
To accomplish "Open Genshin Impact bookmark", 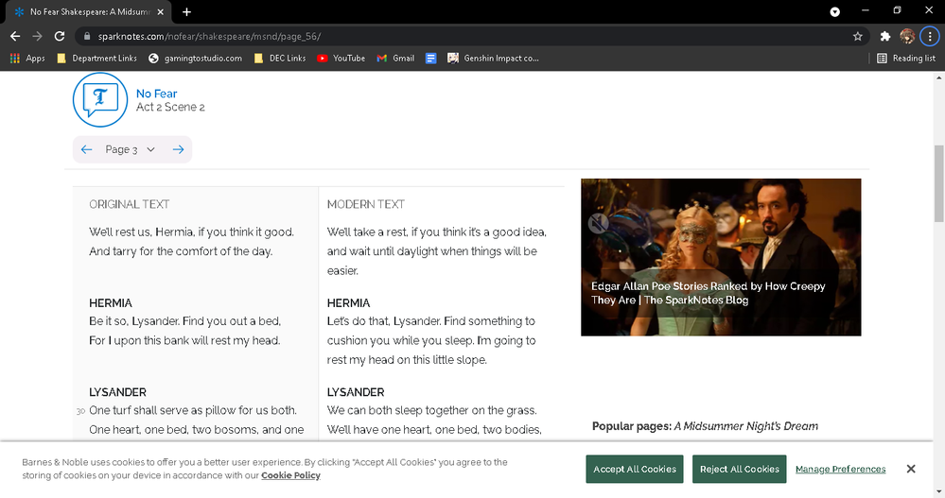I will 493,59.
